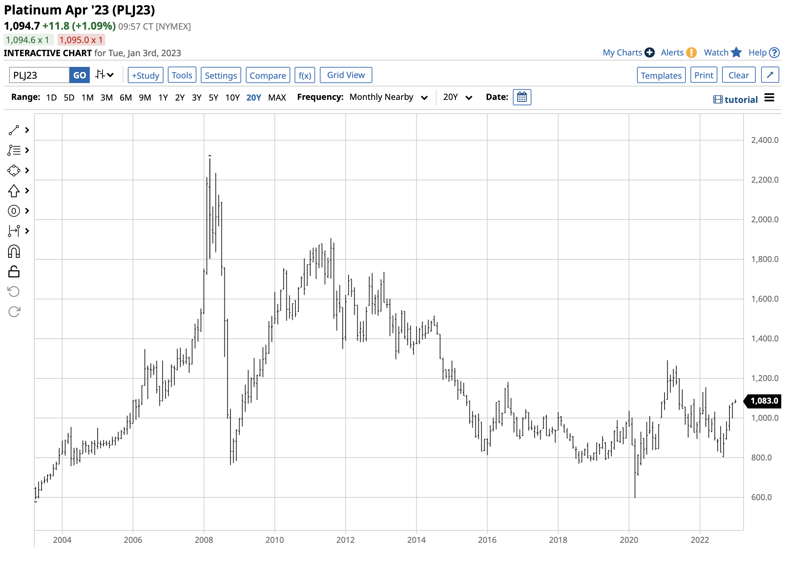The image size is (789, 565).
Task: Open the 20Y period dropdown
Action: point(458,98)
